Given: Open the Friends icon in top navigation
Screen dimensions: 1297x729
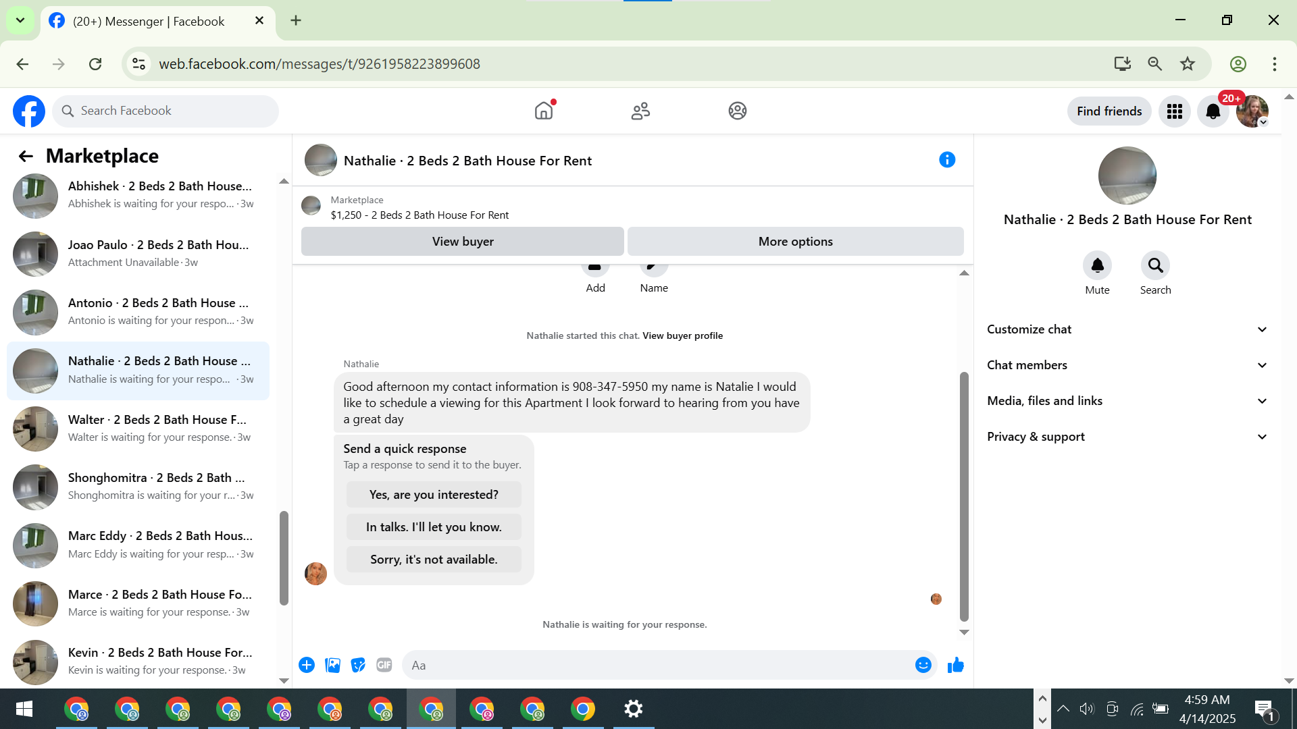Looking at the screenshot, I should (x=640, y=111).
